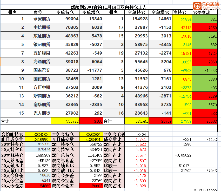Click the 南华期货 seat cell
The width and height of the screenshot is (221, 191).
[x=38, y=104]
